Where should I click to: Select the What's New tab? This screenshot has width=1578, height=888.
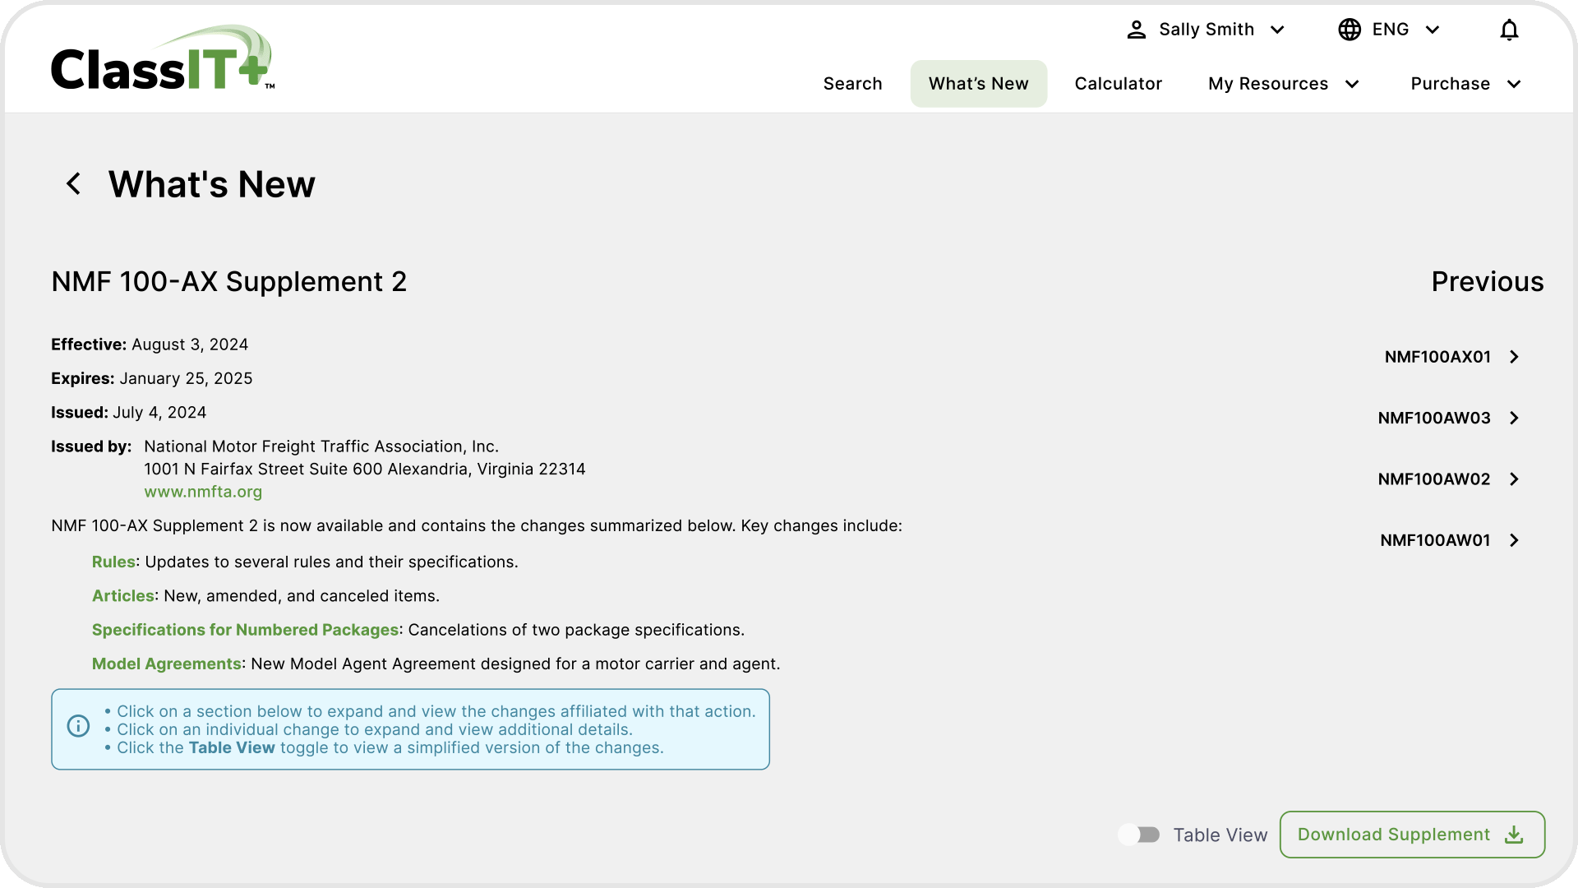click(x=979, y=84)
